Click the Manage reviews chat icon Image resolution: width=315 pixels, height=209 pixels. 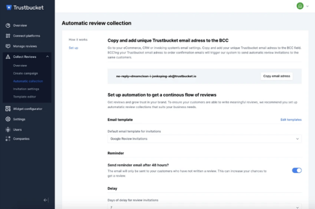(x=8, y=46)
